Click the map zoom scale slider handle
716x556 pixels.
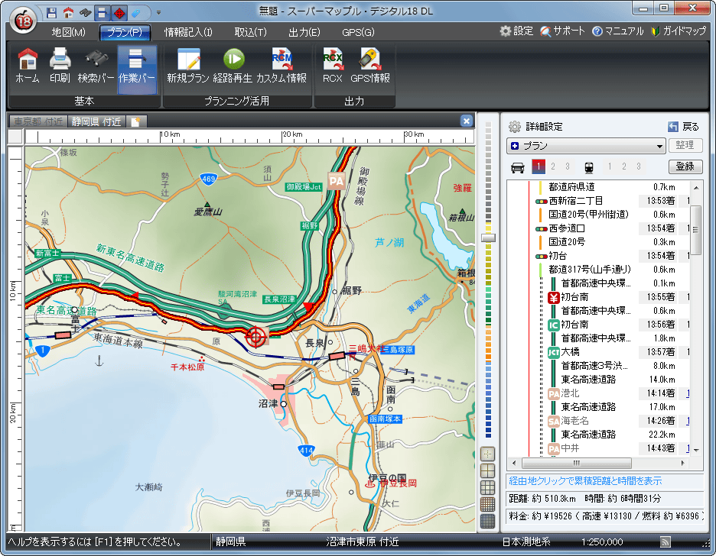click(x=487, y=238)
